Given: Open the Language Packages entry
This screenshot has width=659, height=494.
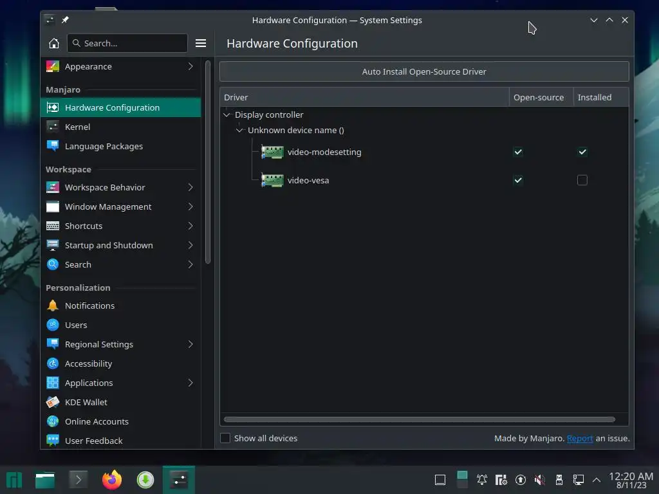Looking at the screenshot, I should click(x=120, y=146).
